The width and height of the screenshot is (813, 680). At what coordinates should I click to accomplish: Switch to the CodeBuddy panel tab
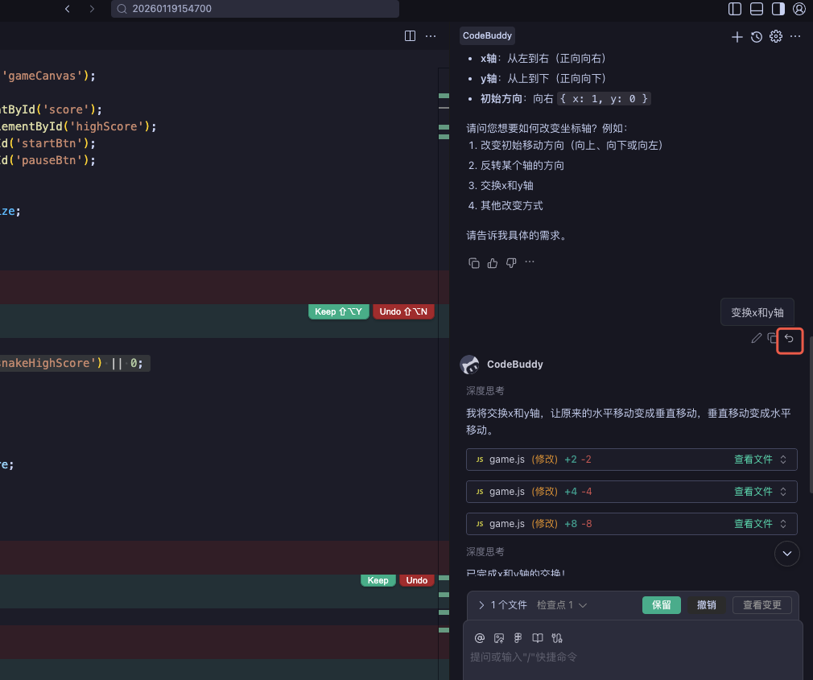tap(487, 35)
